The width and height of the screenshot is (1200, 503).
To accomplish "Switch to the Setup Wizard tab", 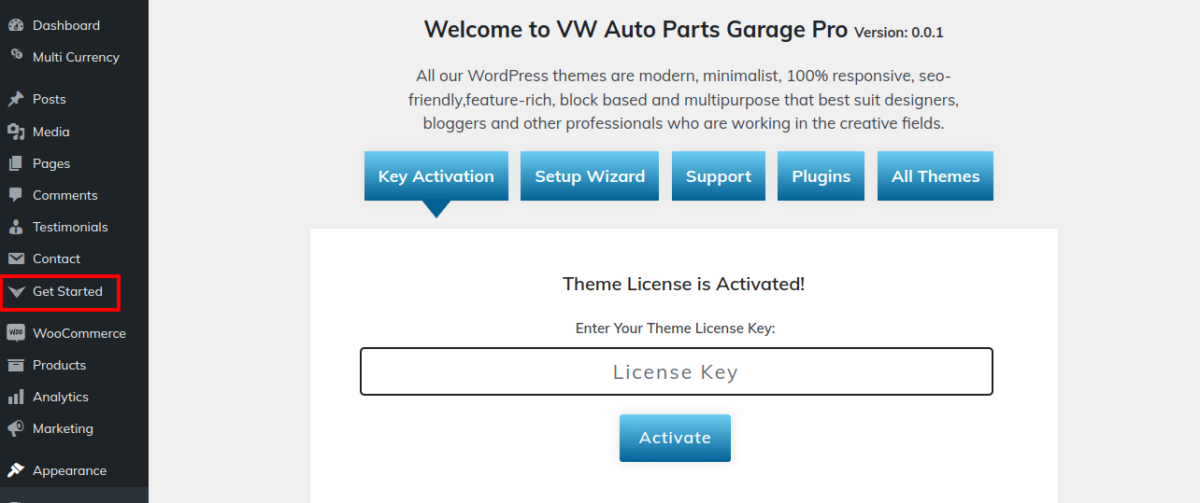I will 590,176.
